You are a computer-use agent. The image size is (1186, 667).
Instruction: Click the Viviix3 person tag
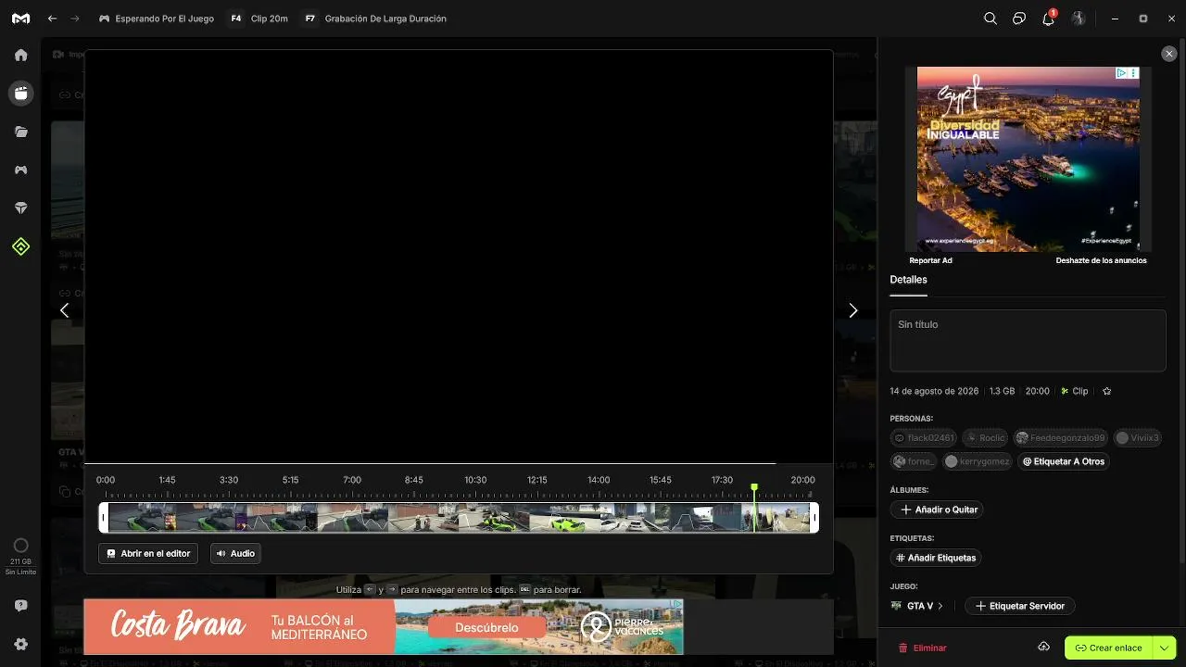(x=1137, y=438)
